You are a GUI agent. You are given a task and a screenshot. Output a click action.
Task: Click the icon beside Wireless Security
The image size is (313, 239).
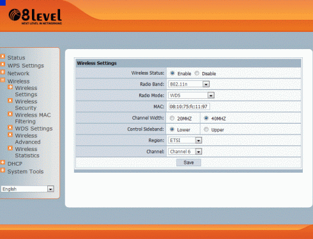point(10,101)
